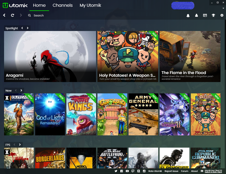Open Aragami spotlight banner
Image resolution: width=226 pixels, height=174 pixels.
50,56
